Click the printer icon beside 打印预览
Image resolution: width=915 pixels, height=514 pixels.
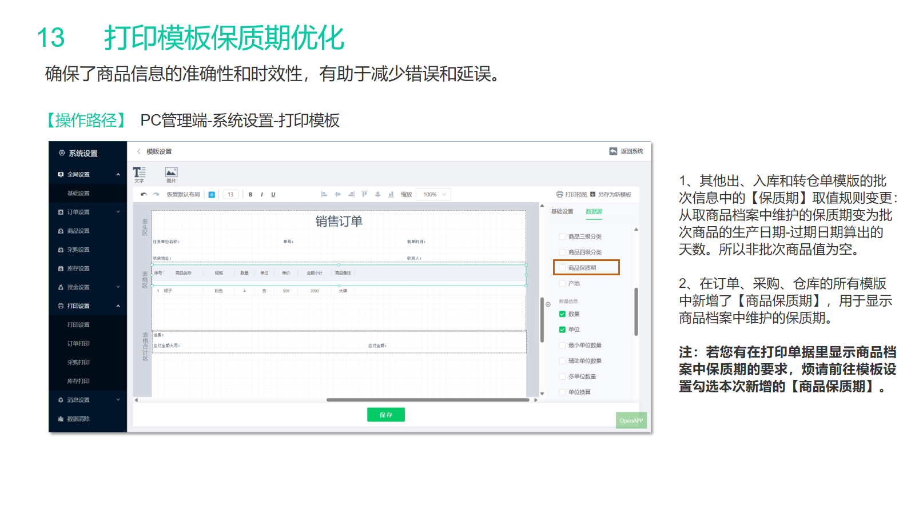click(560, 194)
